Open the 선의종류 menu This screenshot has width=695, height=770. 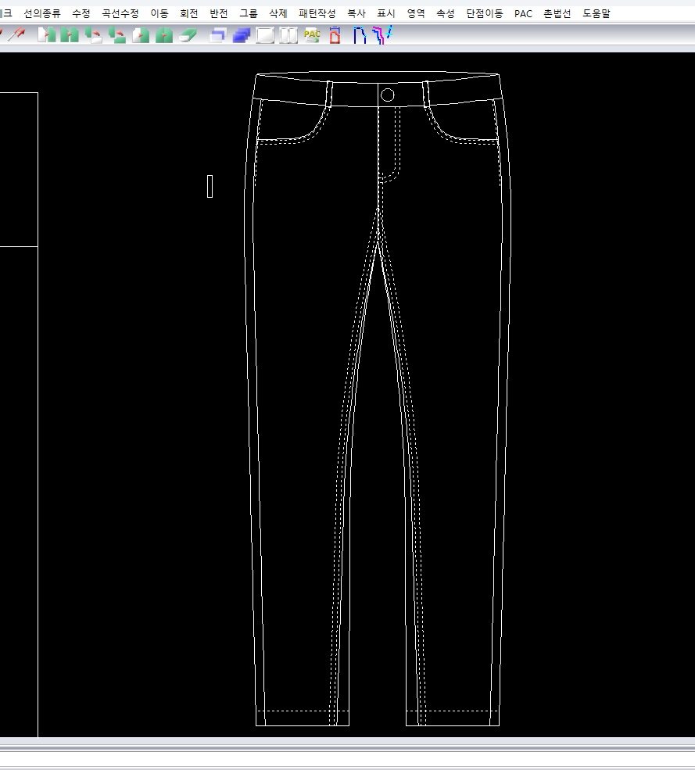pyautogui.click(x=42, y=13)
